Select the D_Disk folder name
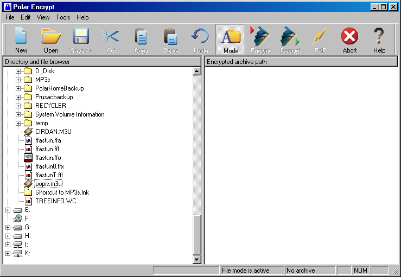The width and height of the screenshot is (401, 277). click(44, 71)
